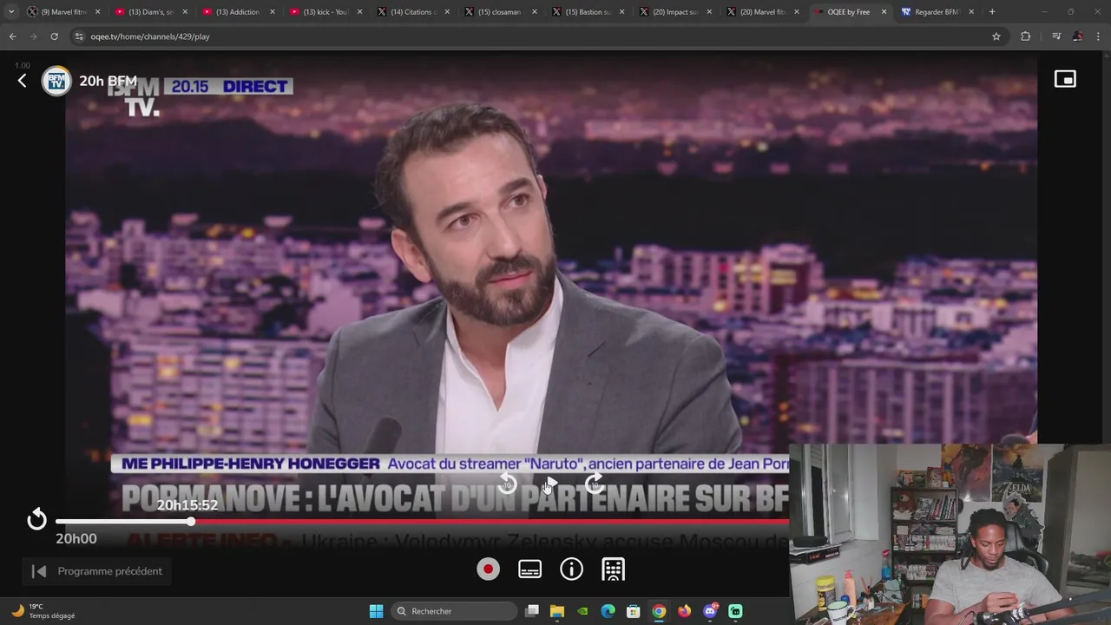Show programme information icon
Screen dimensions: 1111x625
click(x=571, y=569)
